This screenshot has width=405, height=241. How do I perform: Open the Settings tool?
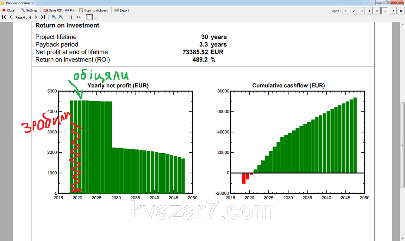(29, 10)
